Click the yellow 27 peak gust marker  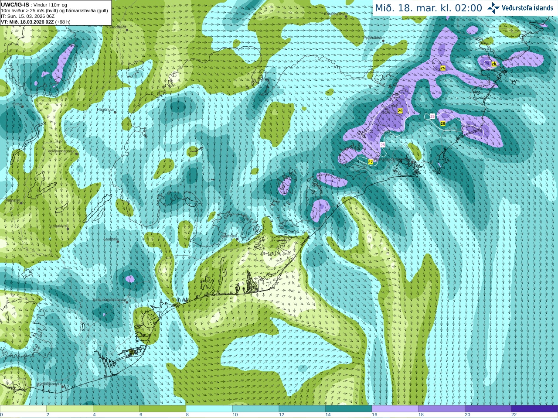(371, 162)
